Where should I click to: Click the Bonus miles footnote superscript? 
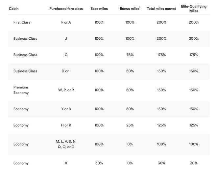[x=140, y=8]
